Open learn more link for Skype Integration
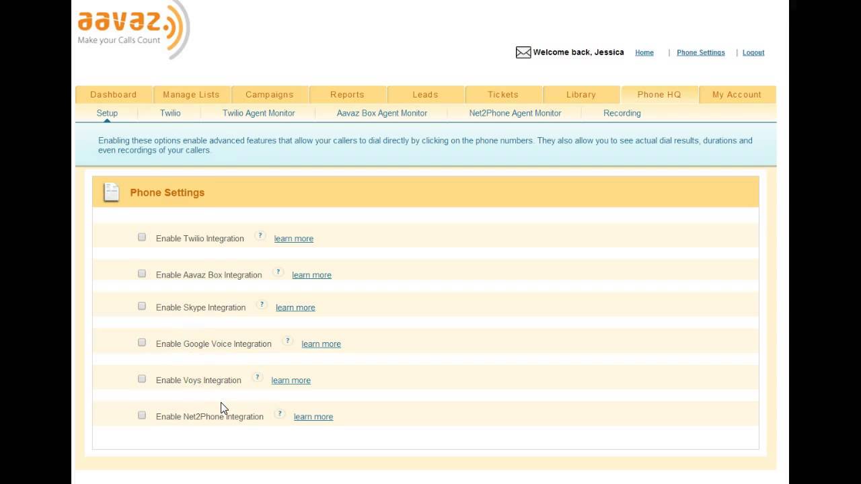 pos(295,307)
